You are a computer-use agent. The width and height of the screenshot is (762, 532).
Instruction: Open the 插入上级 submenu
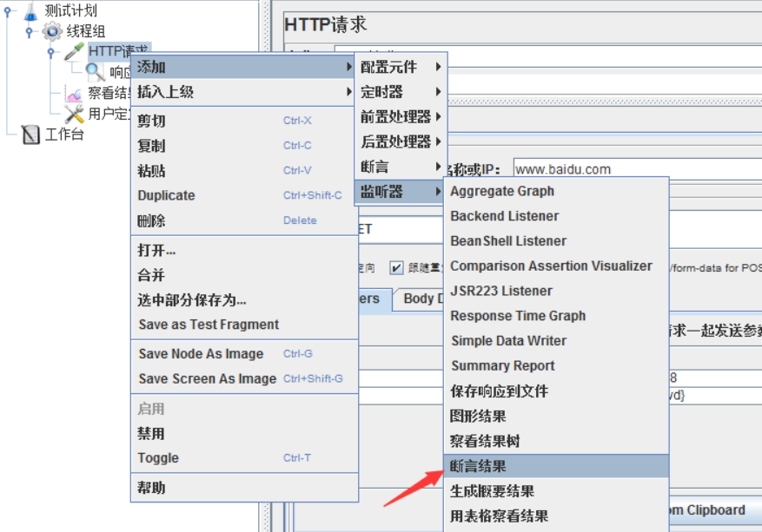(x=244, y=92)
